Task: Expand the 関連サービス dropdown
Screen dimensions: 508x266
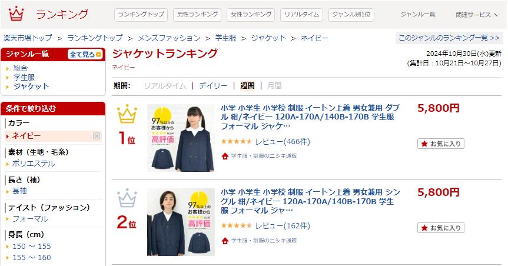Action: tap(477, 15)
